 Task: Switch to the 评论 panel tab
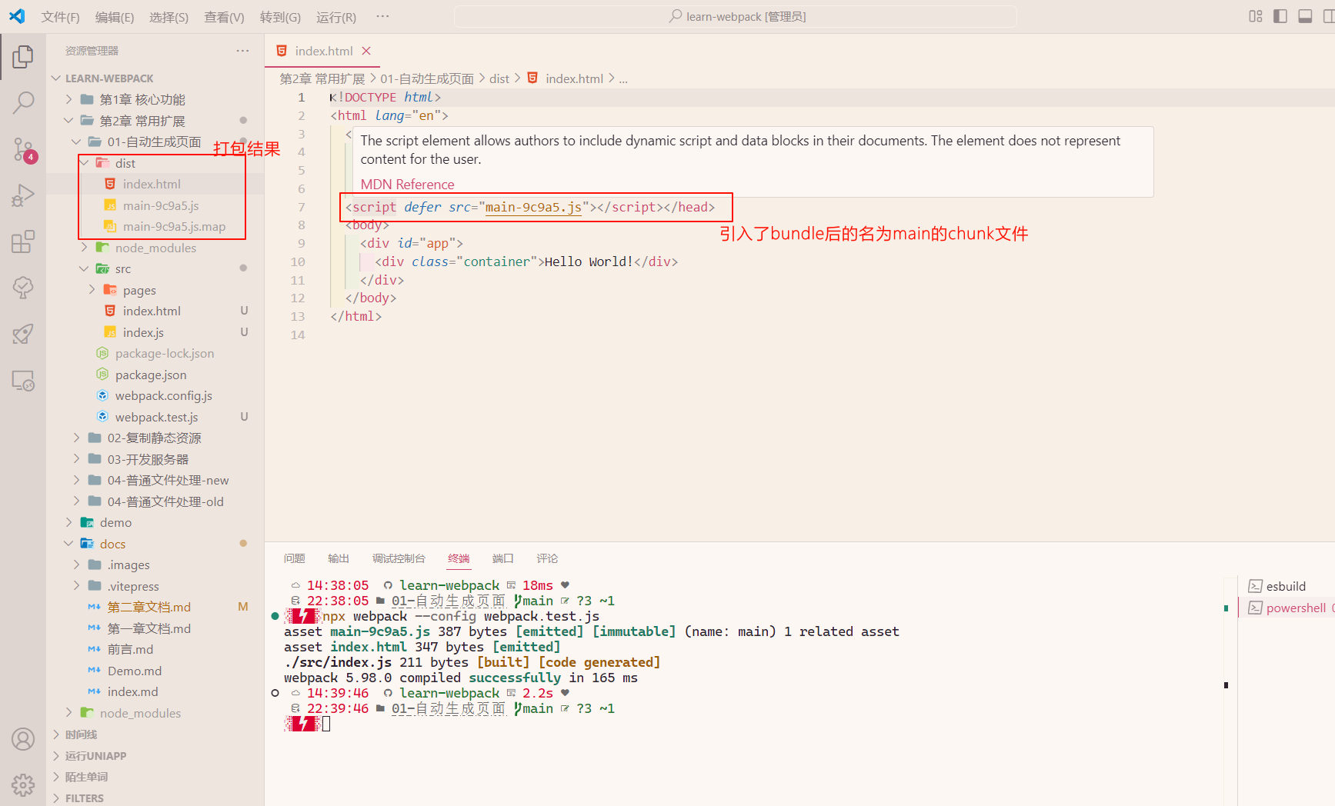(547, 558)
